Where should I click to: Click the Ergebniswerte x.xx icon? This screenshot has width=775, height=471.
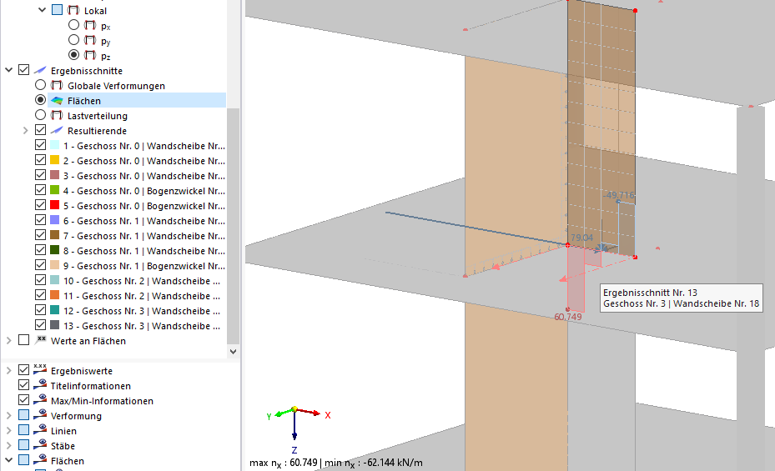click(x=40, y=370)
